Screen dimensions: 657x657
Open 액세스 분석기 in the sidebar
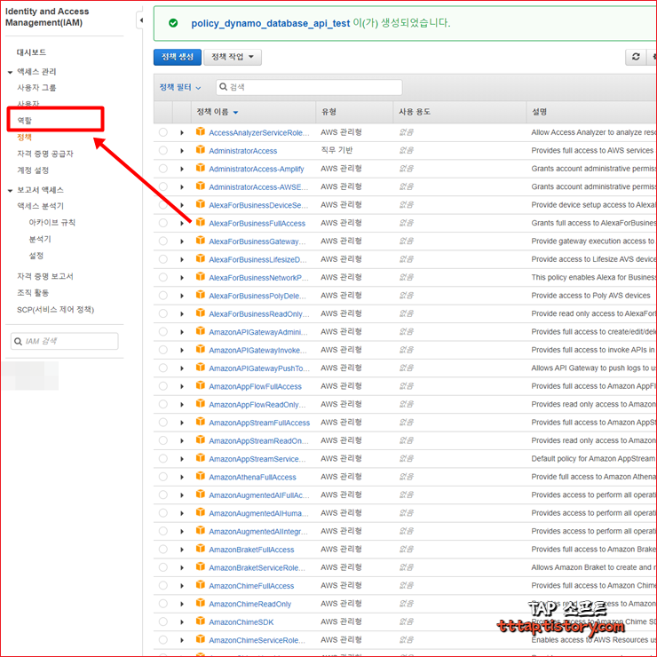[x=40, y=206]
